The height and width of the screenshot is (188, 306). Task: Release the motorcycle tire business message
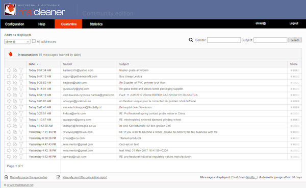(9, 132)
